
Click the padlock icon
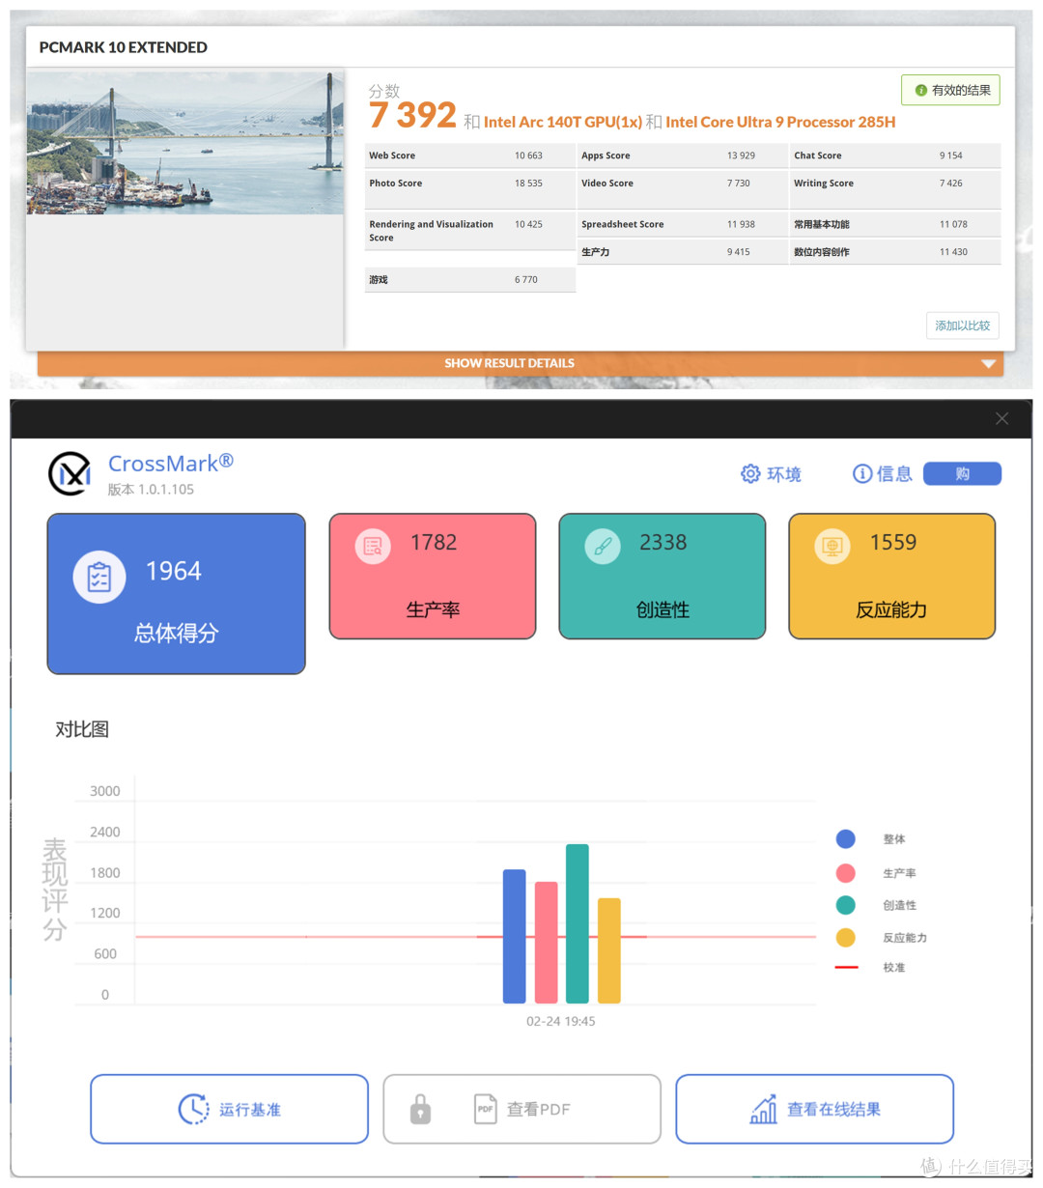coord(420,1109)
